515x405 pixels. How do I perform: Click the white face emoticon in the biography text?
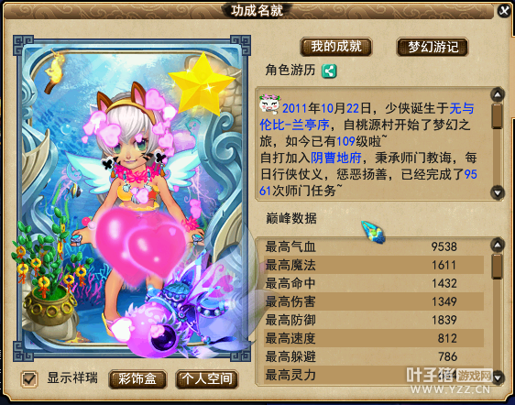tap(269, 104)
